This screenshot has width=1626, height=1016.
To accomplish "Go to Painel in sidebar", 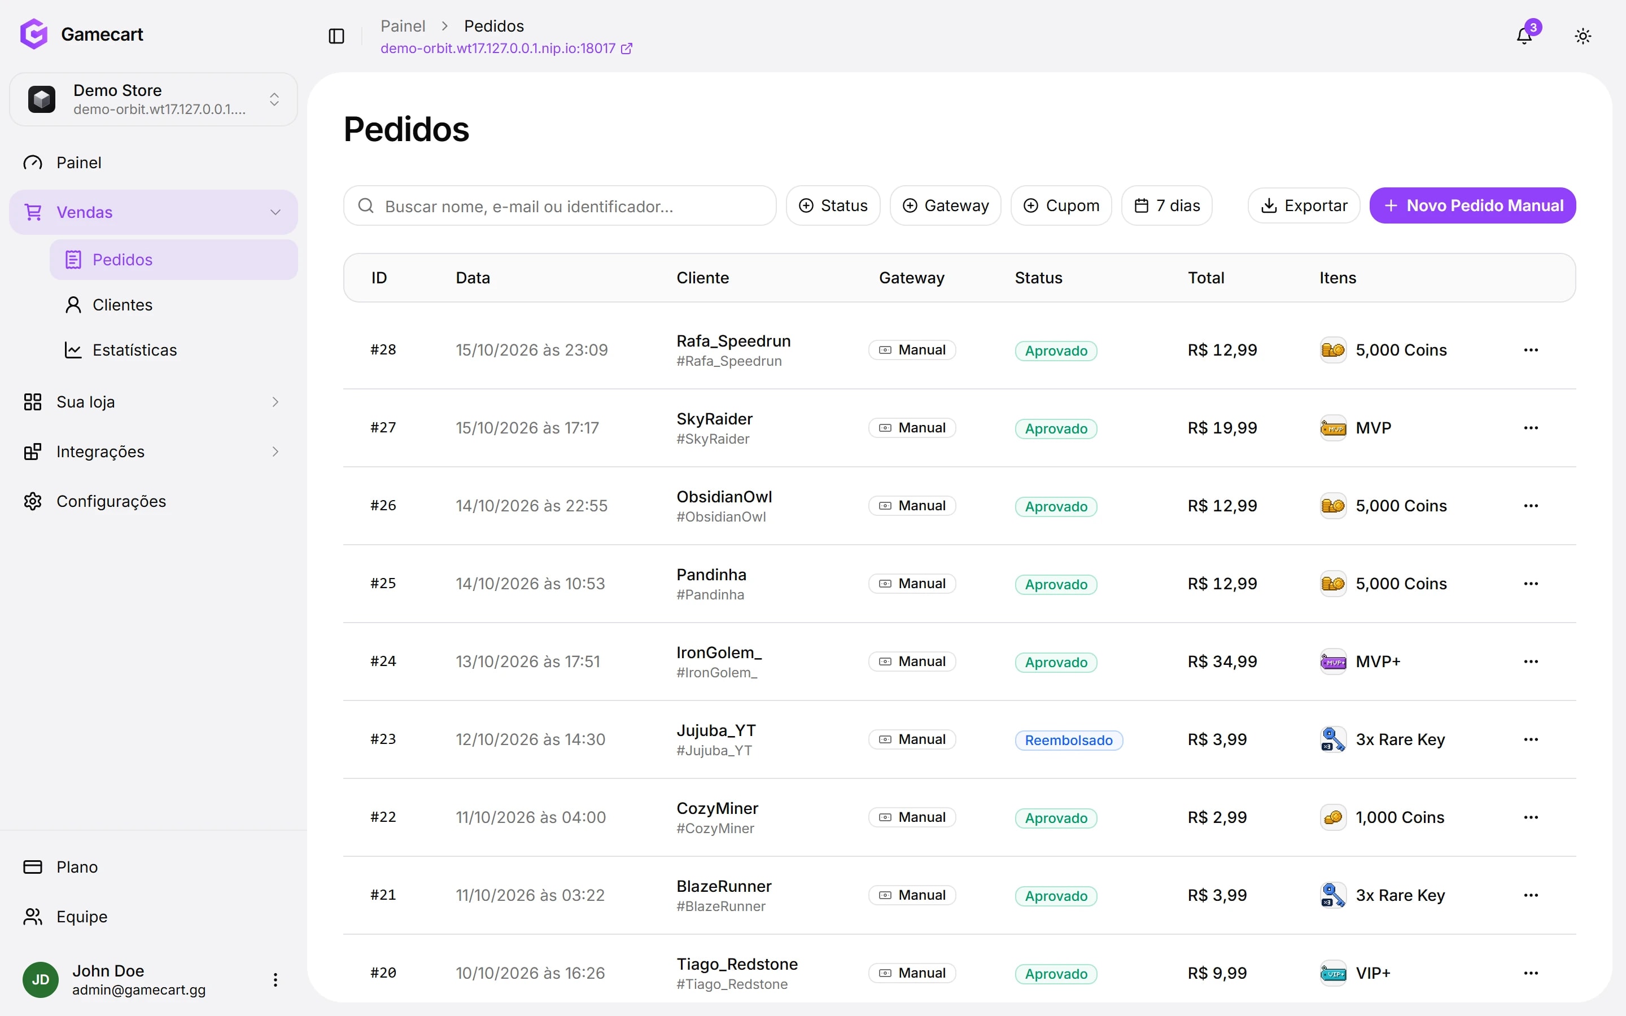I will (x=153, y=163).
